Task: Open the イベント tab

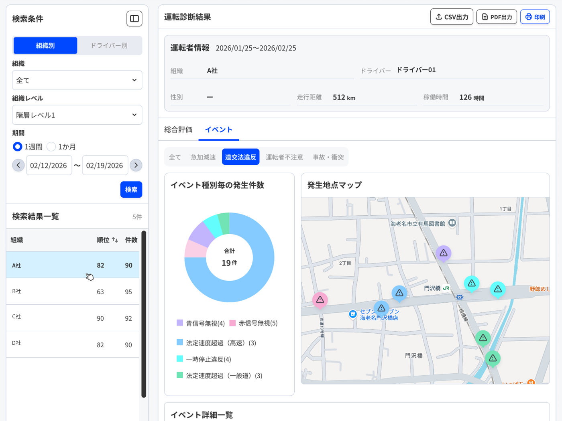Action: tap(219, 130)
